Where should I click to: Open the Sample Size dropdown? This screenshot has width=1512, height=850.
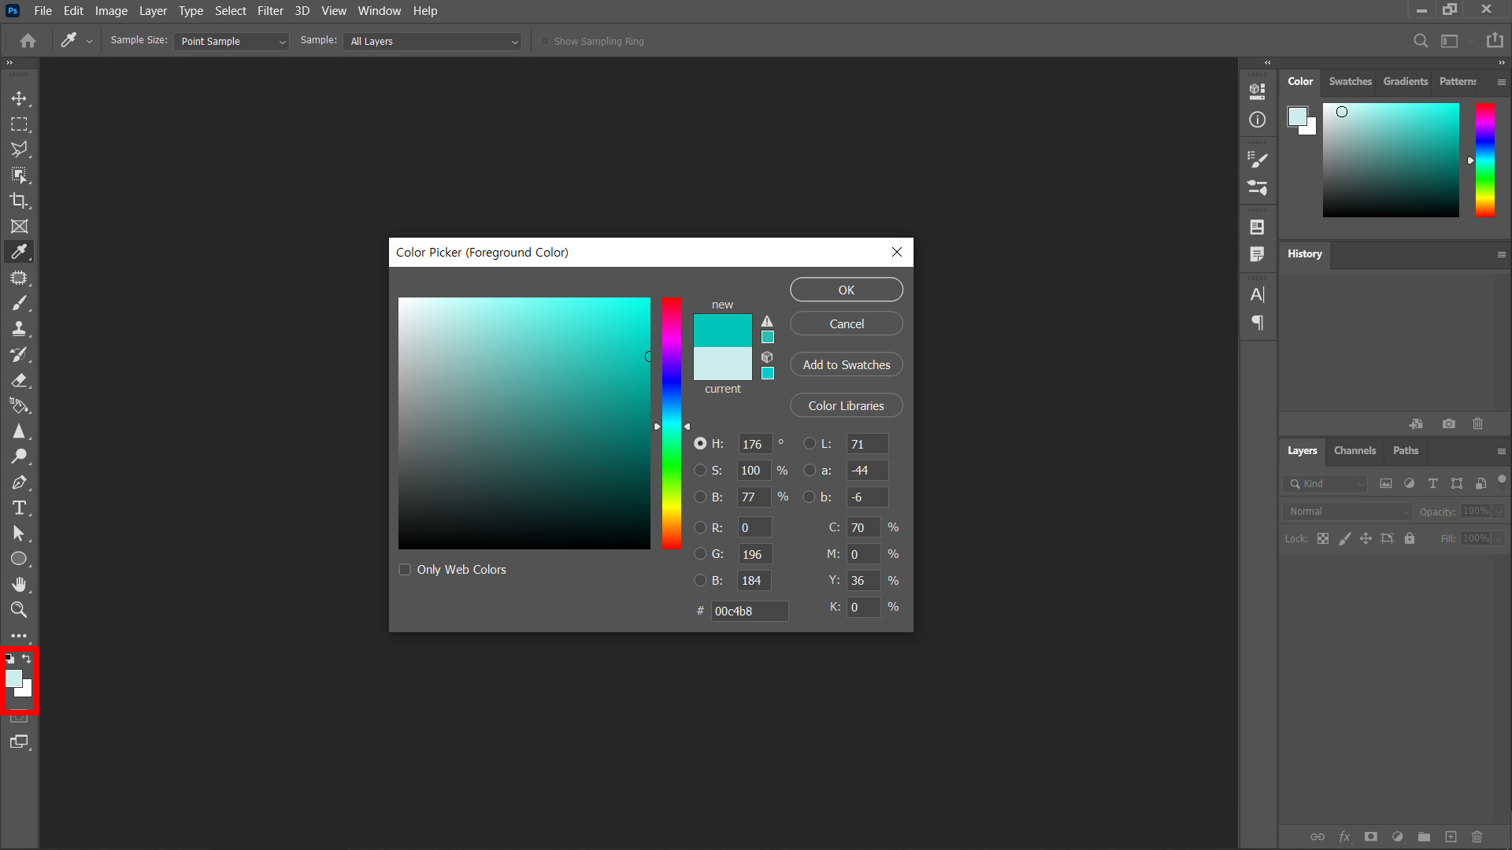232,42
